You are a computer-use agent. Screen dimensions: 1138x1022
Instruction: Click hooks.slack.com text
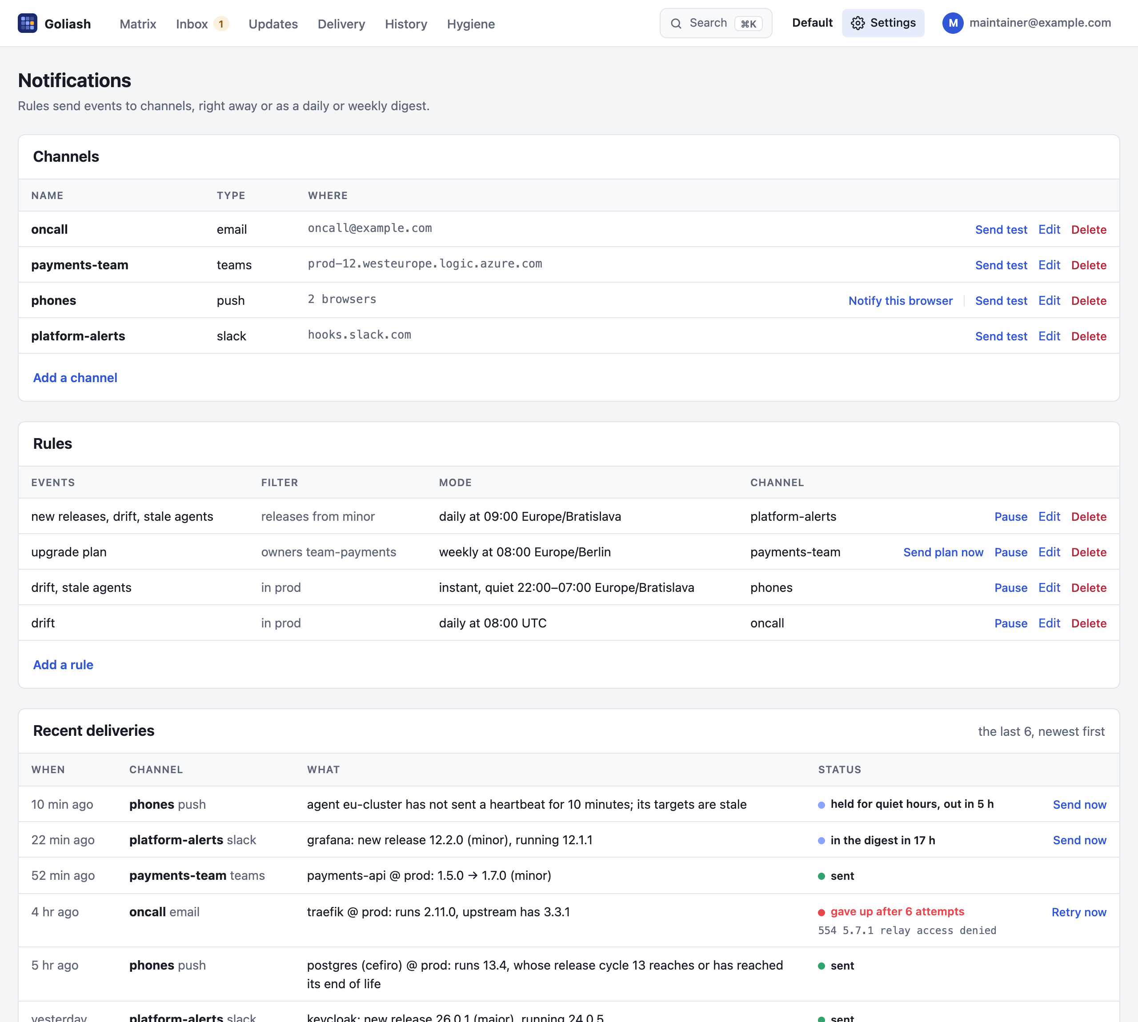[x=360, y=335]
